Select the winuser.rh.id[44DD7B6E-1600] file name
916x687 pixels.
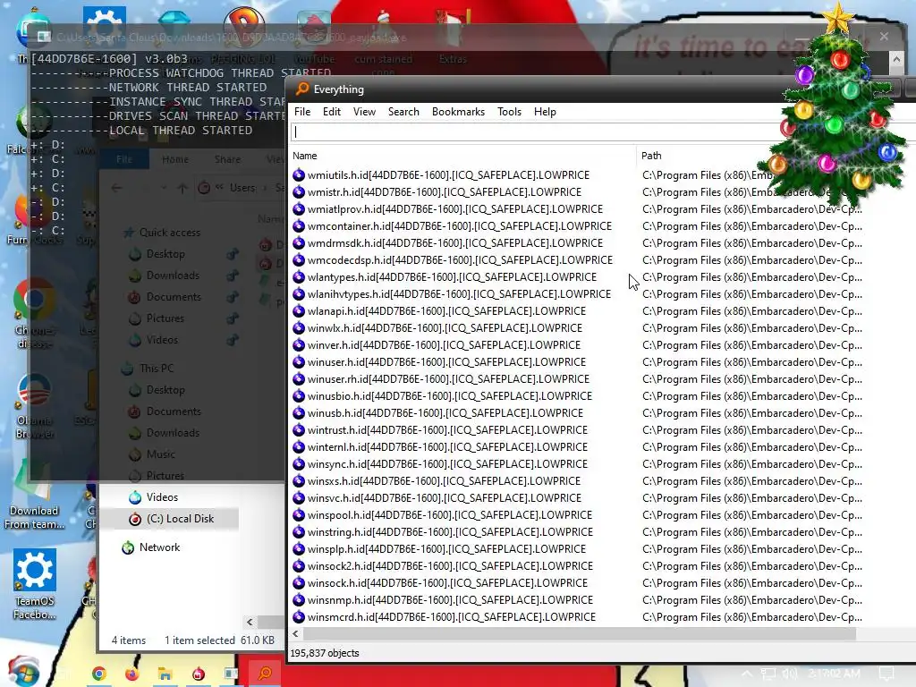(x=448, y=378)
